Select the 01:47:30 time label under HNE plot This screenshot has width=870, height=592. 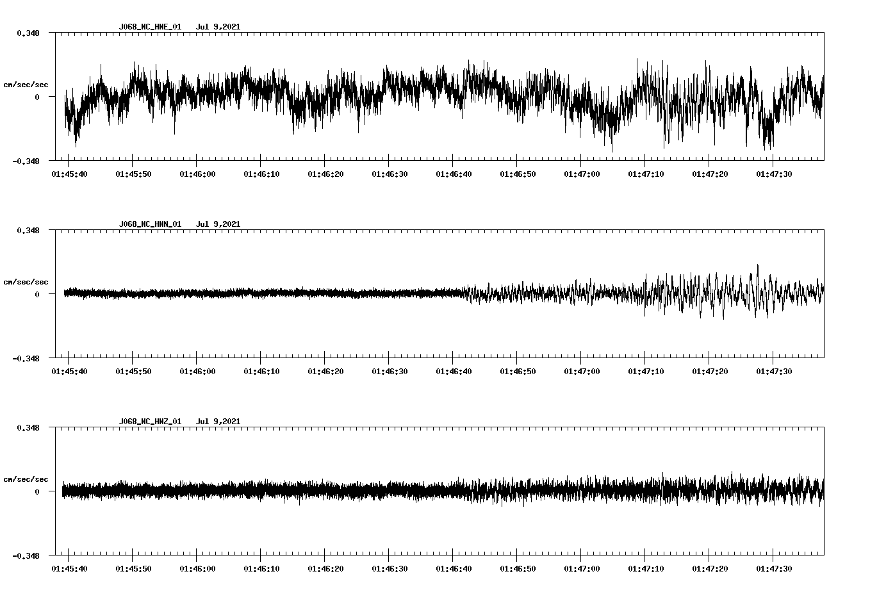[x=774, y=174]
